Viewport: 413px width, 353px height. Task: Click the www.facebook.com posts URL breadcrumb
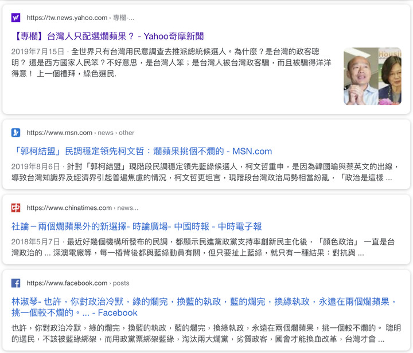click(78, 283)
